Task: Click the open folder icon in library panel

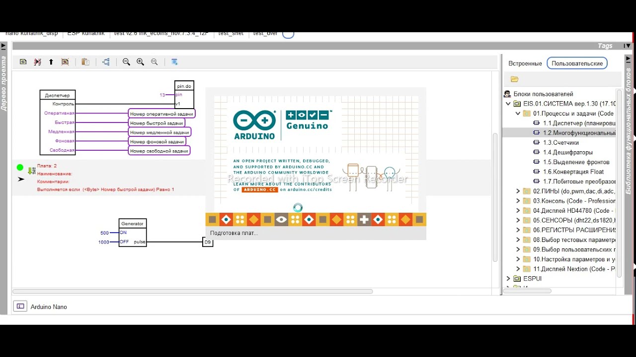Action: tap(514, 79)
